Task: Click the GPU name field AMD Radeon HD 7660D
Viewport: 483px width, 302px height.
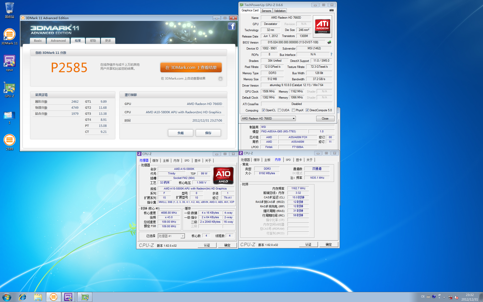Action: pyautogui.click(x=286, y=18)
